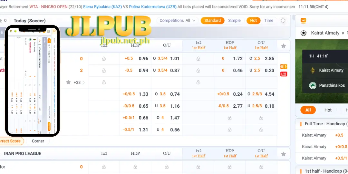Select Standard view mode
This screenshot has width=348, height=174.
point(212,21)
